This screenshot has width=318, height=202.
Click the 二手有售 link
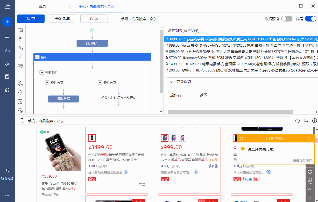211,166
